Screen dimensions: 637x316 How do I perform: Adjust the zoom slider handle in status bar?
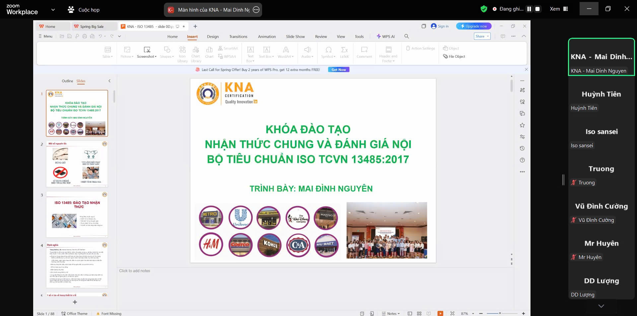tap(500, 313)
